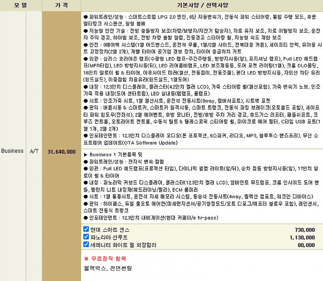Uncheck 세레니티 화이트 펄 외장컬러 checkbox
This screenshot has height=281, width=323.
(86, 245)
